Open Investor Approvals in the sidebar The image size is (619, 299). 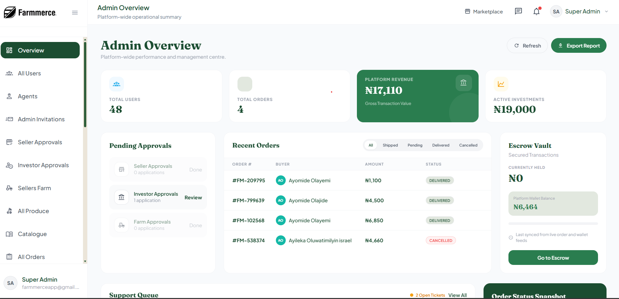[40, 165]
